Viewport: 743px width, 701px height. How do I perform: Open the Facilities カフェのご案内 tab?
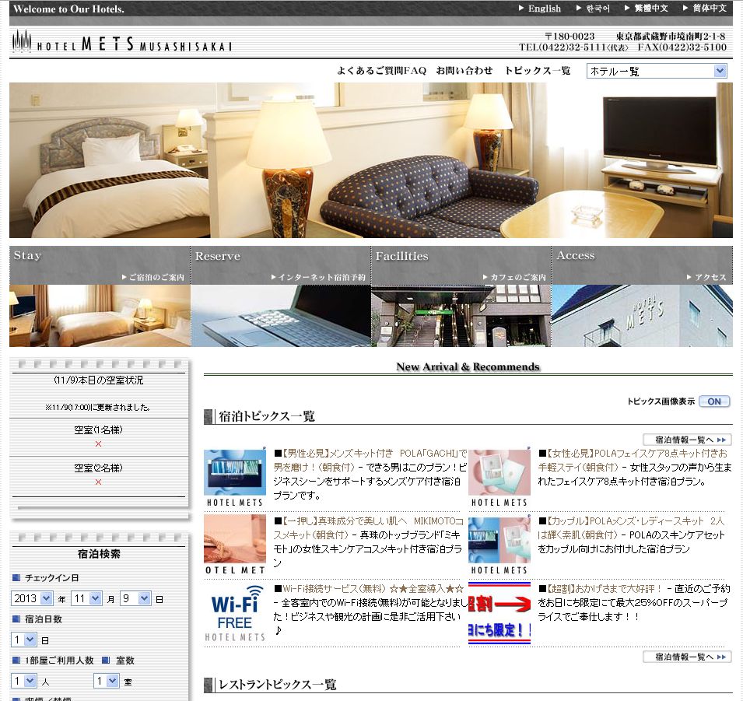click(461, 265)
